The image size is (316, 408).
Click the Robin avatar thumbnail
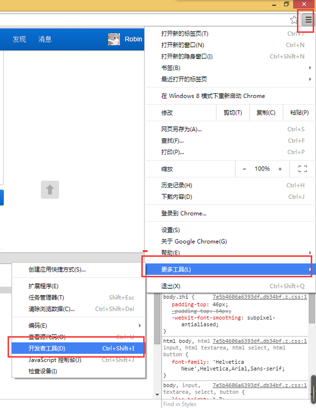pyautogui.click(x=114, y=39)
